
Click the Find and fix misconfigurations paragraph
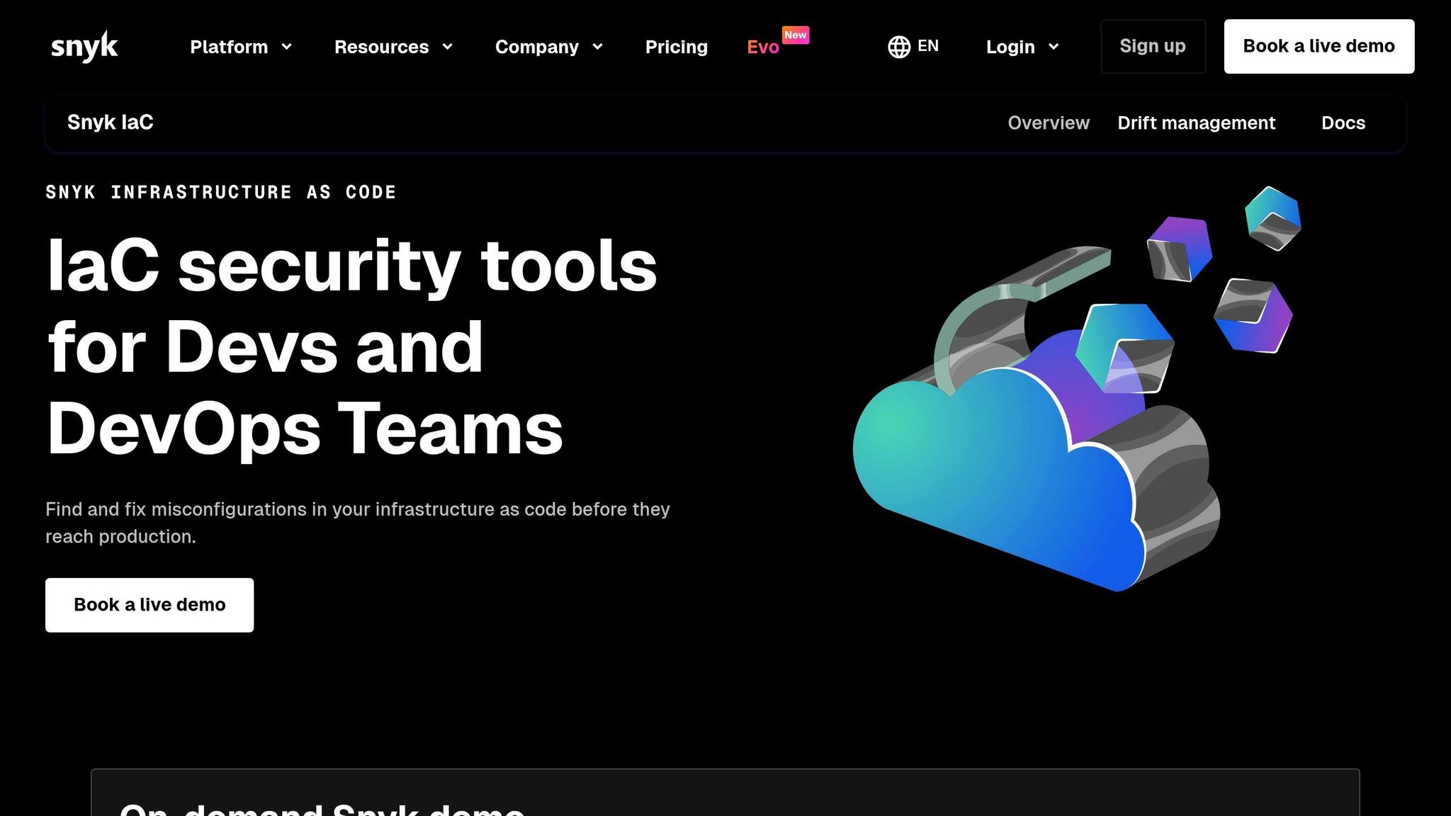(358, 523)
